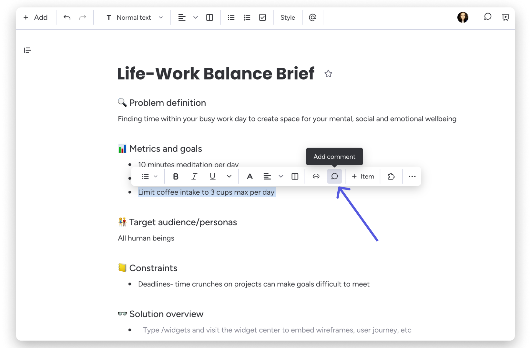Click the Add button in top toolbar

click(36, 17)
